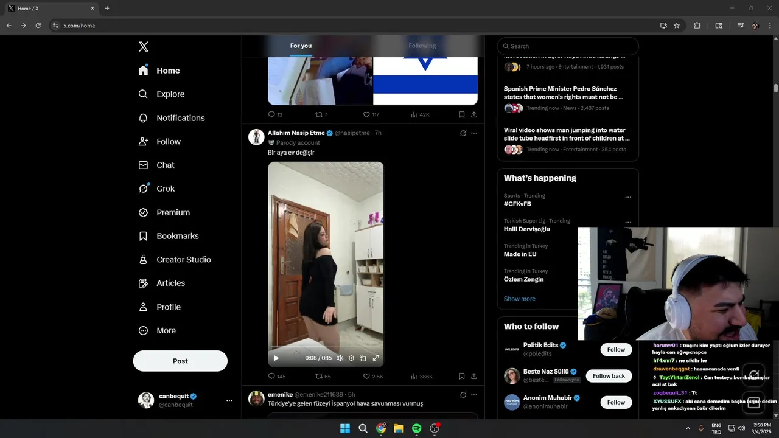Screen dimensions: 779x438
Task: Open more options for #GFKvFB trend
Action: coord(628,197)
